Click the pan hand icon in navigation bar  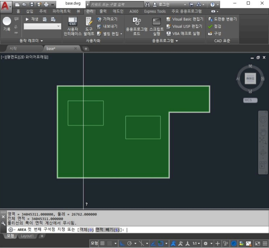[x=263, y=132]
